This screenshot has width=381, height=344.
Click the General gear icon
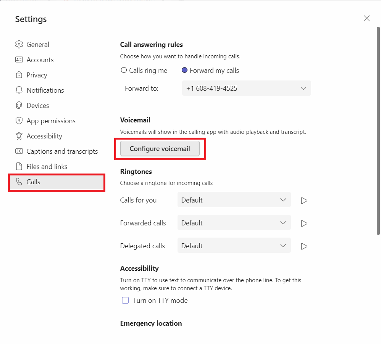point(19,44)
